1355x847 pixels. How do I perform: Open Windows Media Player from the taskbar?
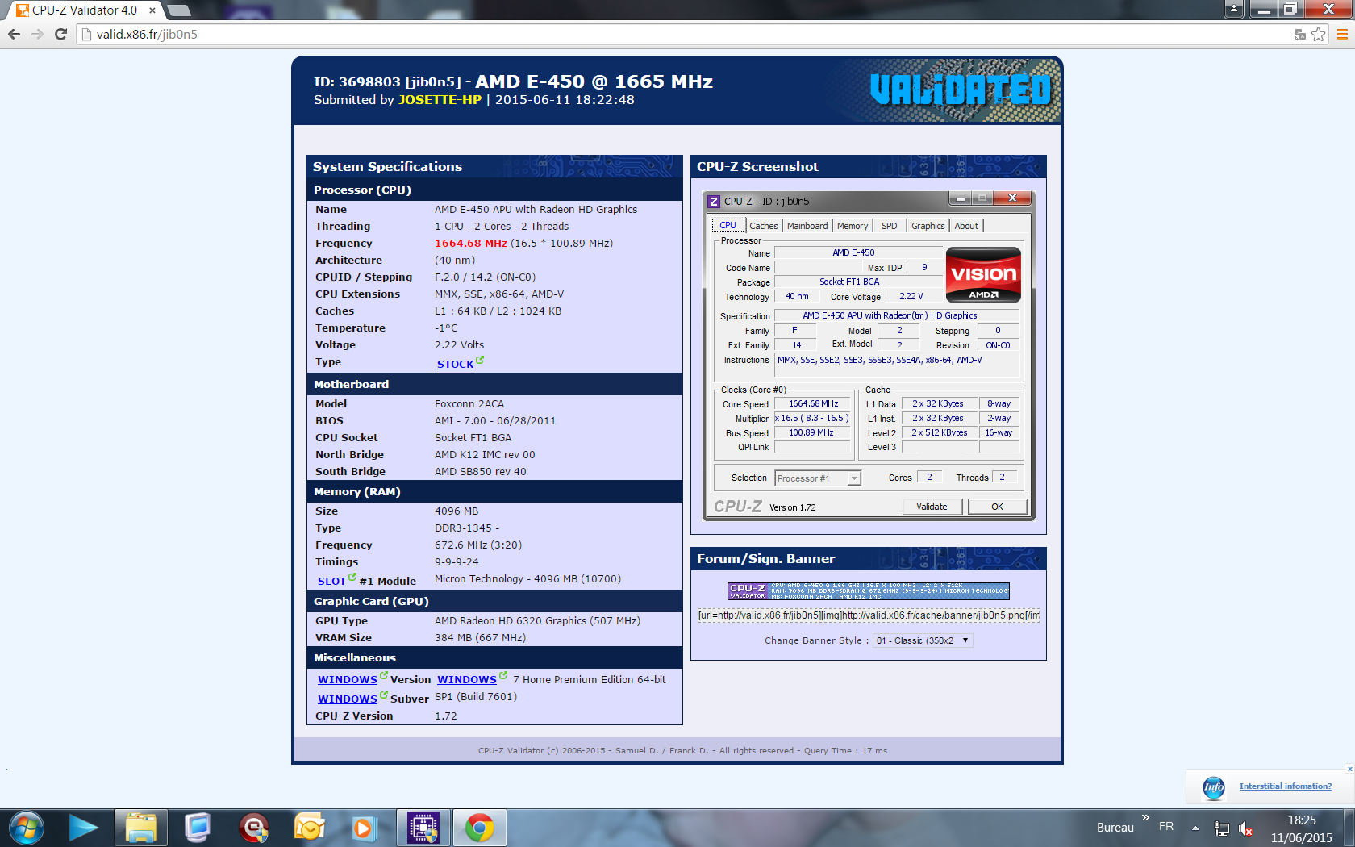pos(365,828)
